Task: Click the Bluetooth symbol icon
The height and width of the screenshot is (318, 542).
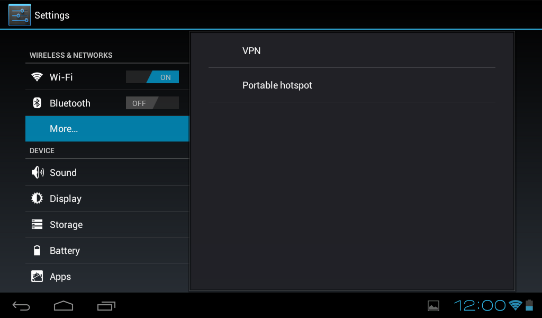Action: [x=37, y=103]
